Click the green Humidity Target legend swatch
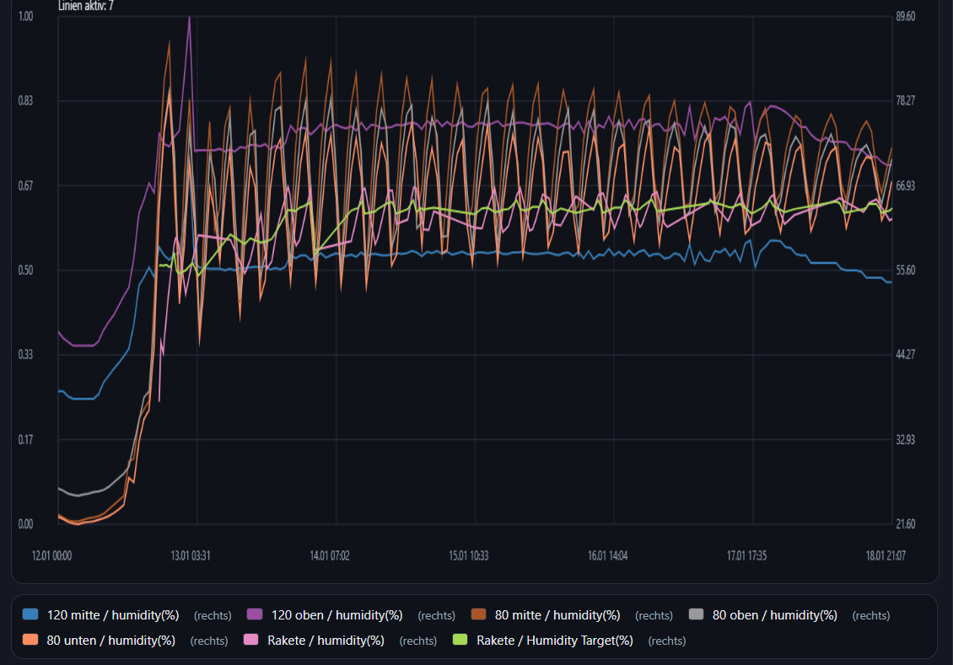953x665 pixels. click(460, 641)
